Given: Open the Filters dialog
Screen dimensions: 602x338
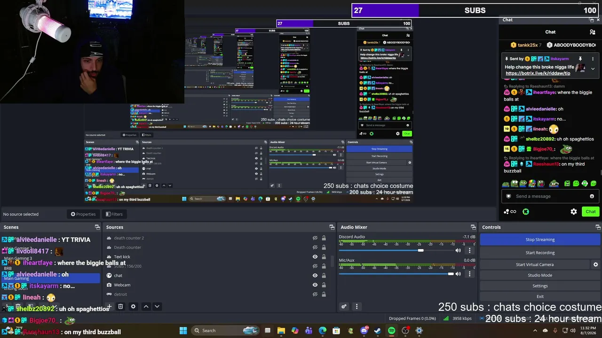Looking at the screenshot, I should tap(114, 214).
